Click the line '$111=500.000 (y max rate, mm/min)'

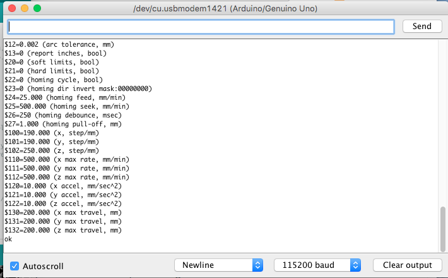tap(67, 169)
